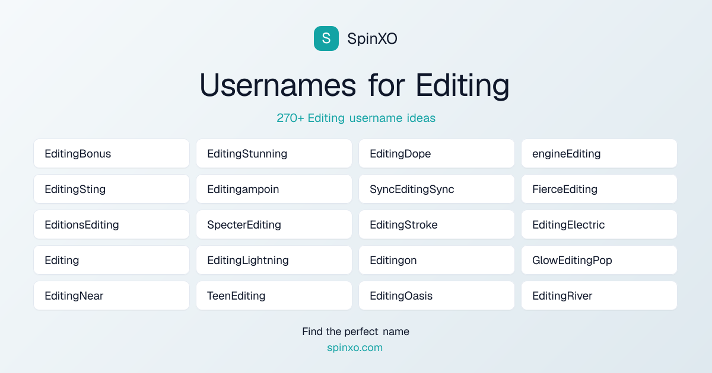Image resolution: width=712 pixels, height=373 pixels.
Task: Select the EditingStroke username
Action: [x=437, y=224]
